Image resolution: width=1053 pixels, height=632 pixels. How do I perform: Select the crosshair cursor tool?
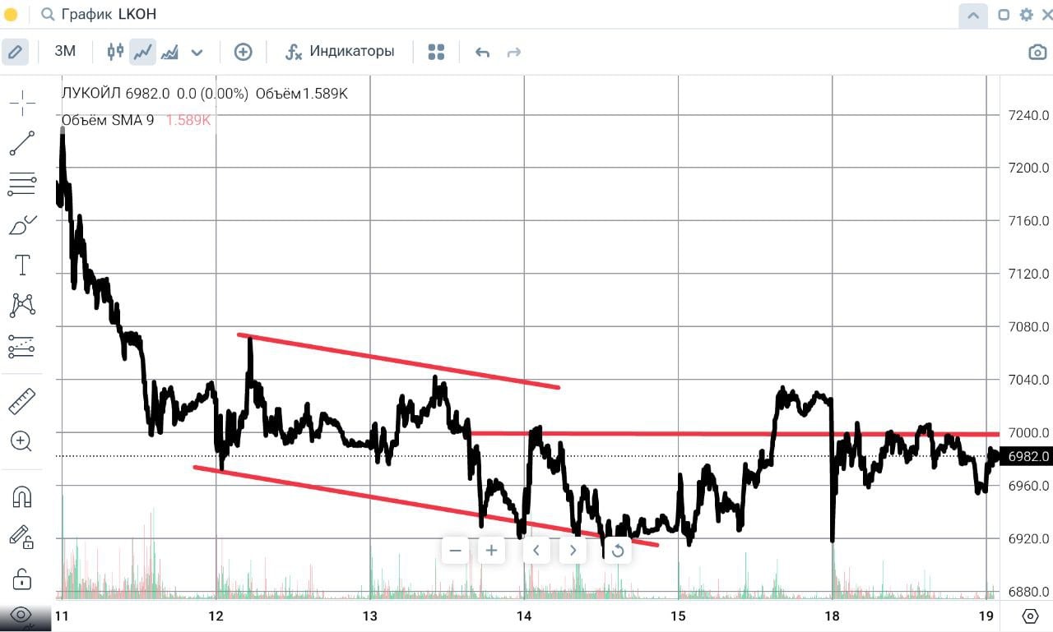pos(22,103)
